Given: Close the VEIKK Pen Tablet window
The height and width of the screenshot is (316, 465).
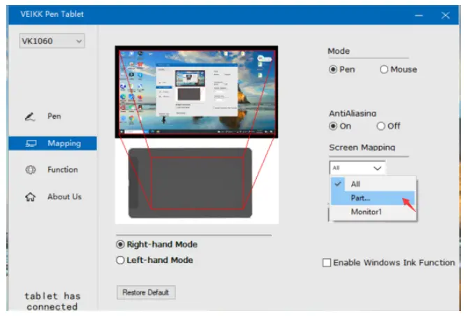Looking at the screenshot, I should [445, 15].
